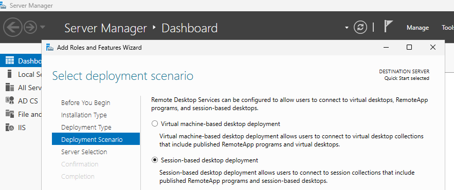Click the Server Manager breadcrumb title
This screenshot has height=190, width=454.
click(x=106, y=28)
